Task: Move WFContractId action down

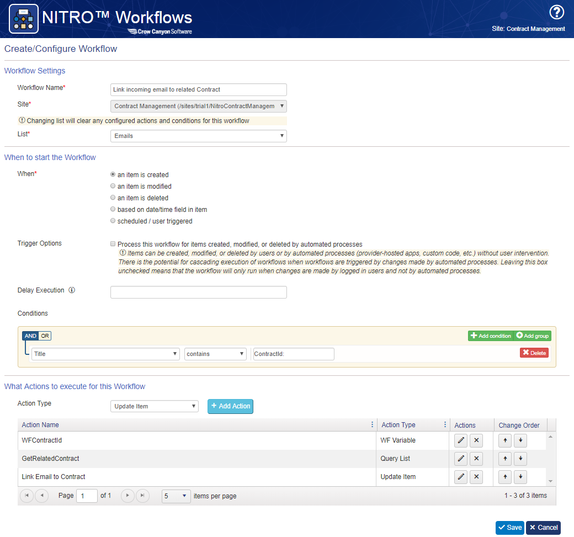Action: click(520, 440)
